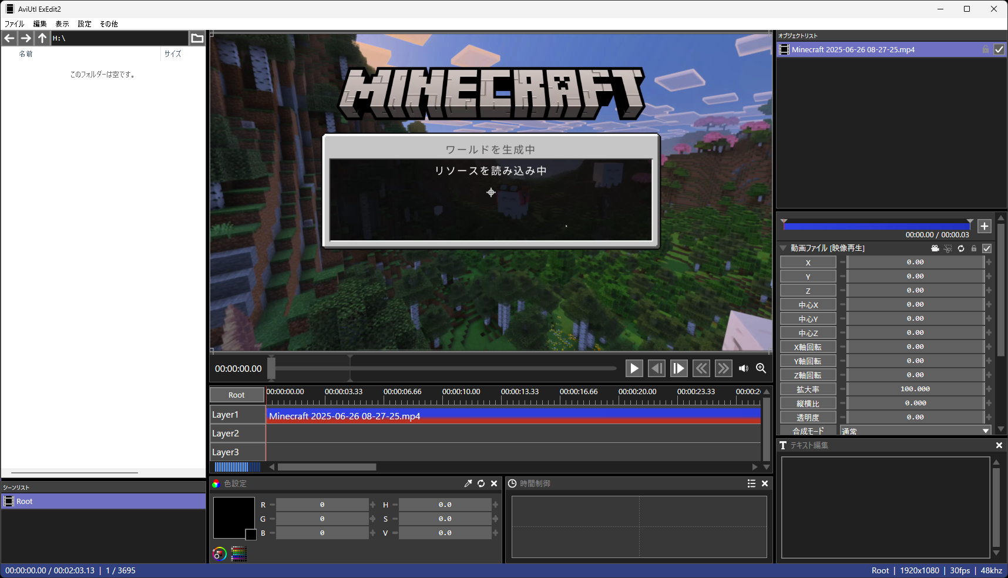Image resolution: width=1008 pixels, height=578 pixels.
Task: Toggle lock on the Minecraft clip in object list
Action: (x=986, y=49)
